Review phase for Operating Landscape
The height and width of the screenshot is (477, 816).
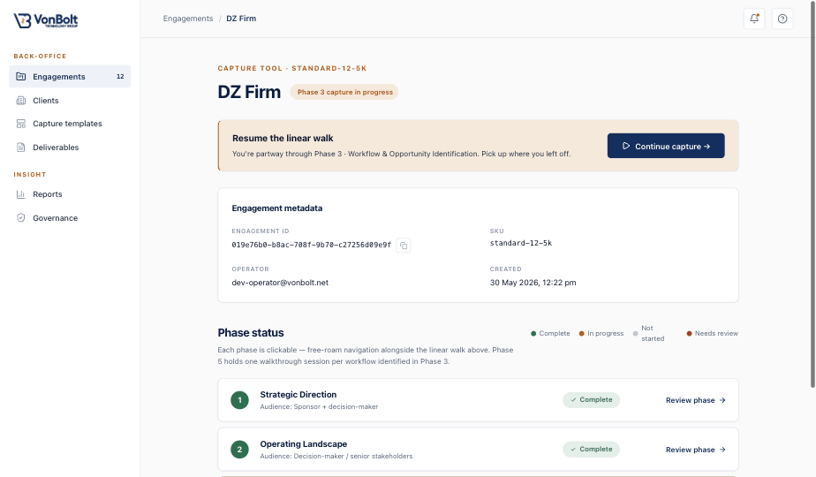tap(695, 450)
